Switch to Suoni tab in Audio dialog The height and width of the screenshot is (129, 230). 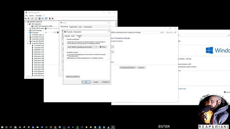80,27
